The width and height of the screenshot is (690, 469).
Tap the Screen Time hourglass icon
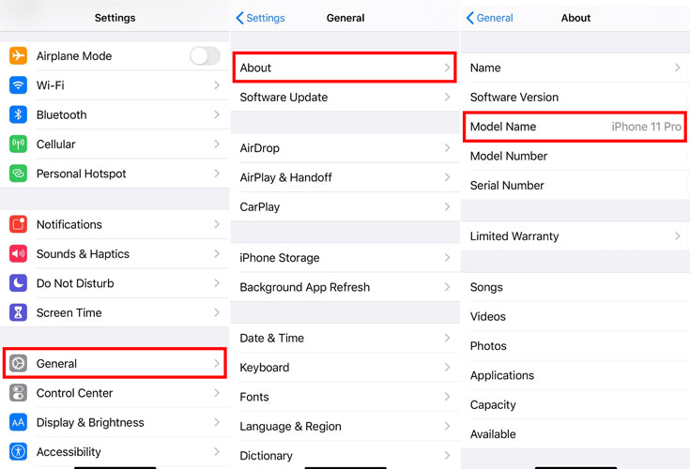[19, 312]
